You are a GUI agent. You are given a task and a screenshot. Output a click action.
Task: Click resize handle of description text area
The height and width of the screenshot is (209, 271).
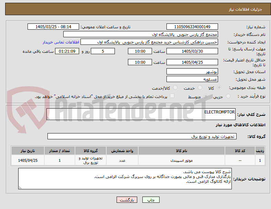(x=48, y=118)
